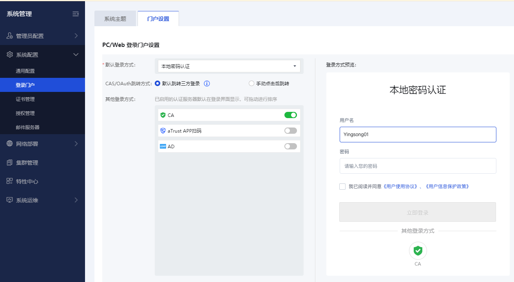Viewport: 514px width, 282px height.
Task: Enable the AD login toggle
Action: (290, 146)
